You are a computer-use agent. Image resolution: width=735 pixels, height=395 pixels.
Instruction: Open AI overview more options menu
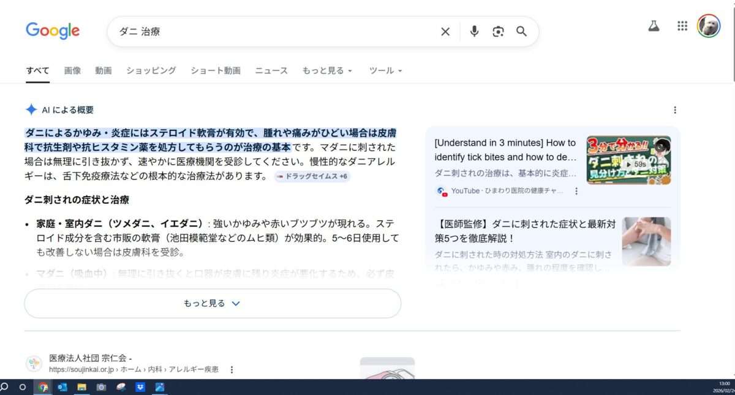pyautogui.click(x=675, y=110)
